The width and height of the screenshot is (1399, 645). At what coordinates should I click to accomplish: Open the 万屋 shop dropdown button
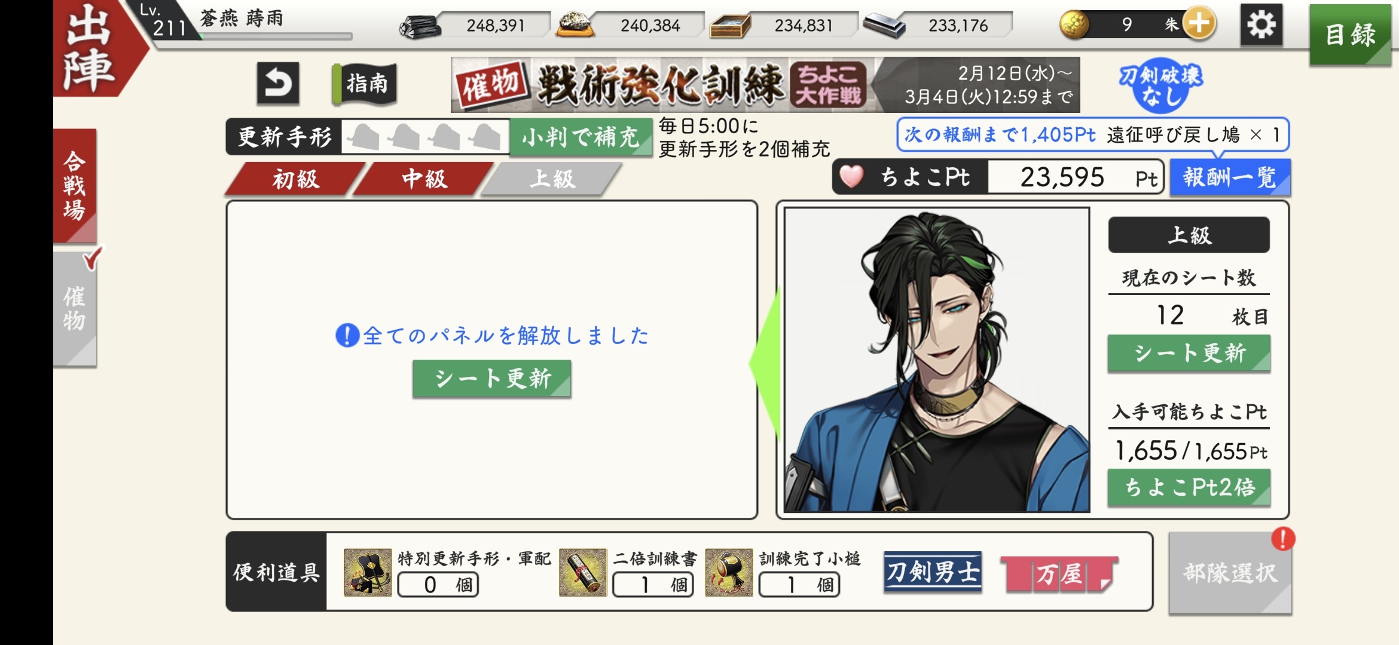[x=1059, y=574]
